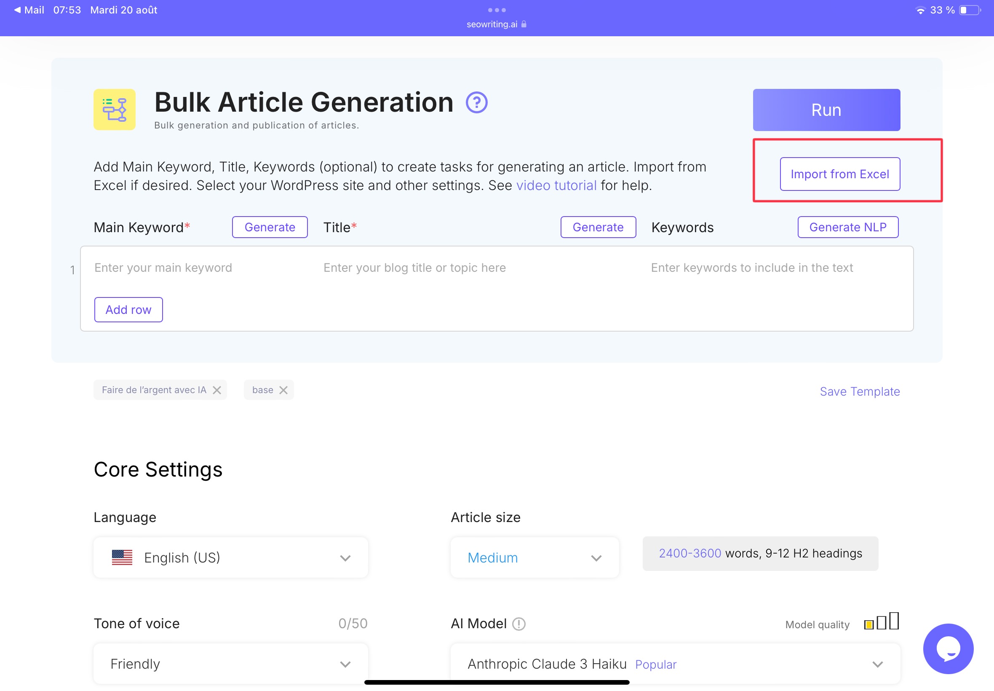Click the Run button to start generation

click(x=826, y=110)
